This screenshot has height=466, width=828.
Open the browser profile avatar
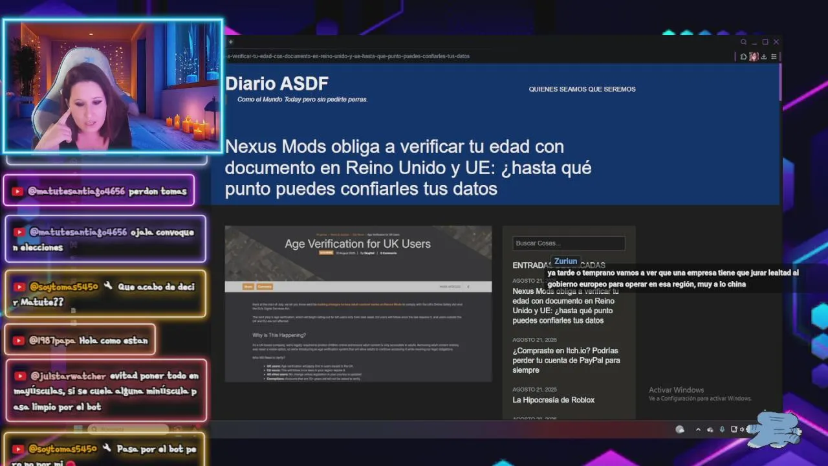(x=754, y=57)
